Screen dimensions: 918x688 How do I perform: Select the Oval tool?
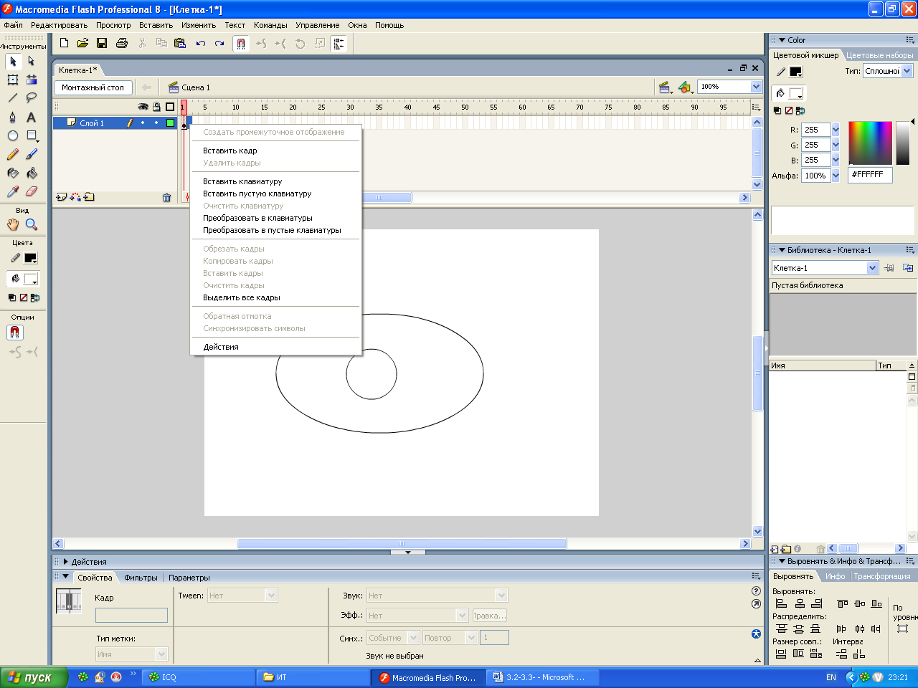13,135
